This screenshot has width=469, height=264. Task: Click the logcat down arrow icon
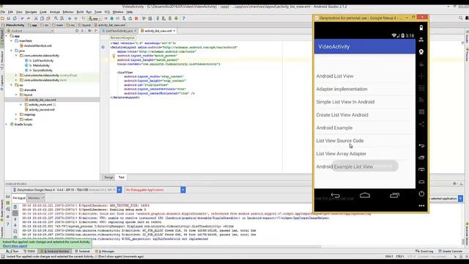coord(15,225)
